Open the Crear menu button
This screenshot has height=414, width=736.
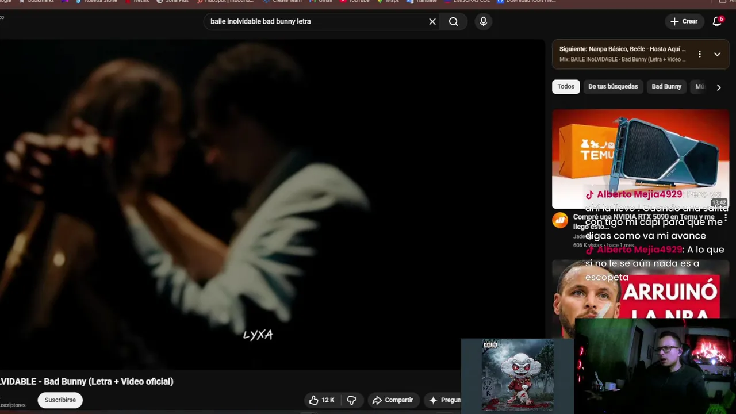684,22
